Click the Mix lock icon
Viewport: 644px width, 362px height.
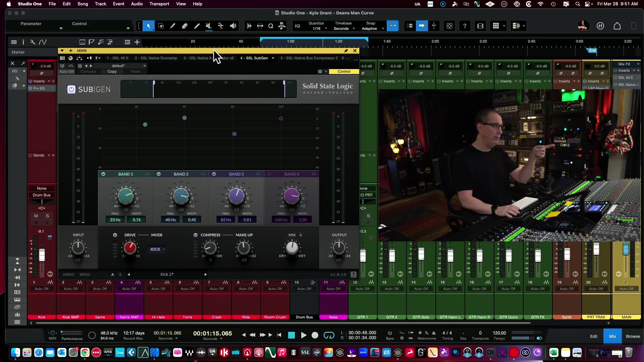tap(301, 235)
